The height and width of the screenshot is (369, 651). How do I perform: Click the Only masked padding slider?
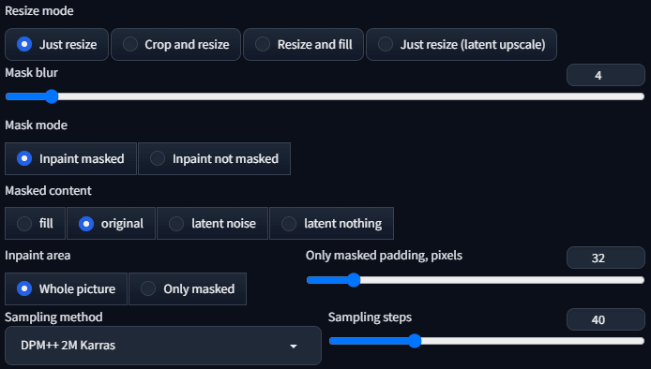[x=476, y=280]
